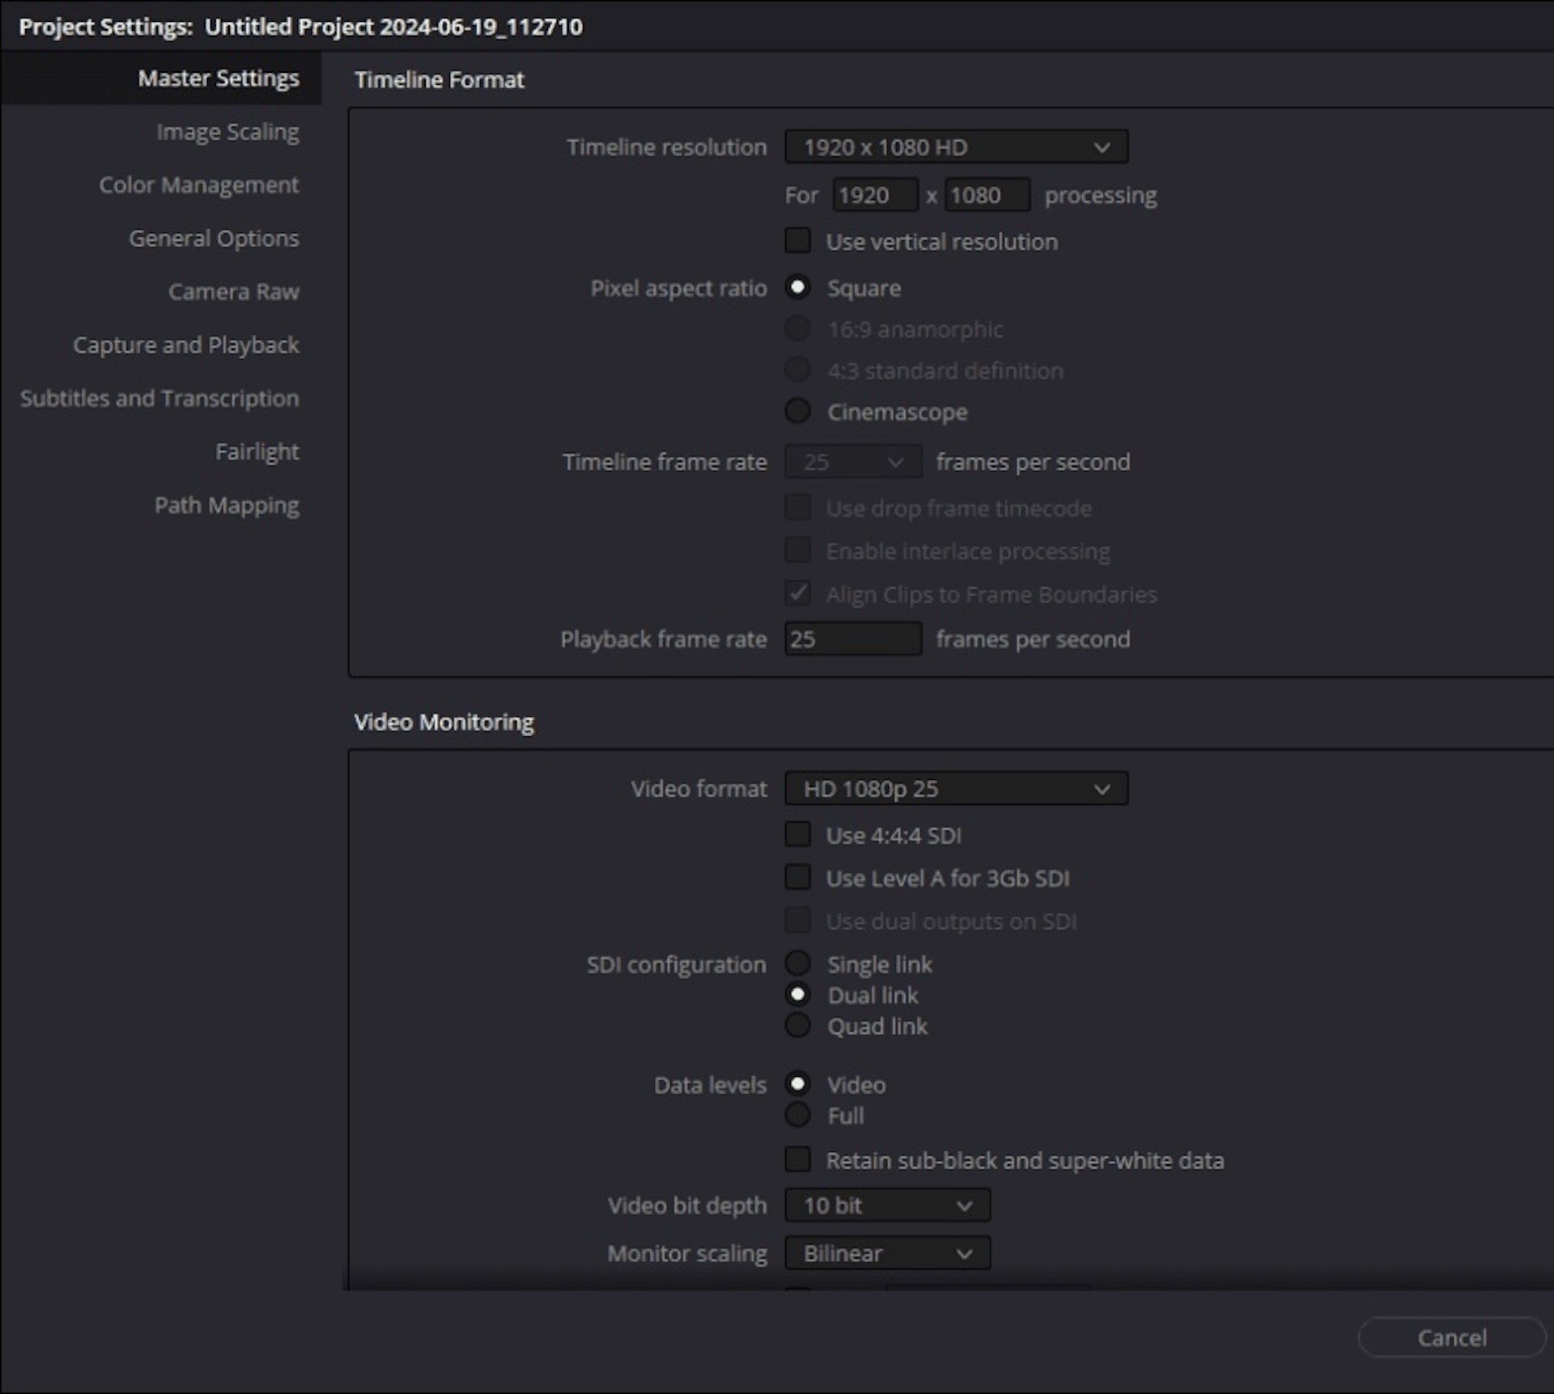Viewport: 1554px width, 1394px height.
Task: Open Subtitles and Transcription settings
Action: tap(159, 398)
